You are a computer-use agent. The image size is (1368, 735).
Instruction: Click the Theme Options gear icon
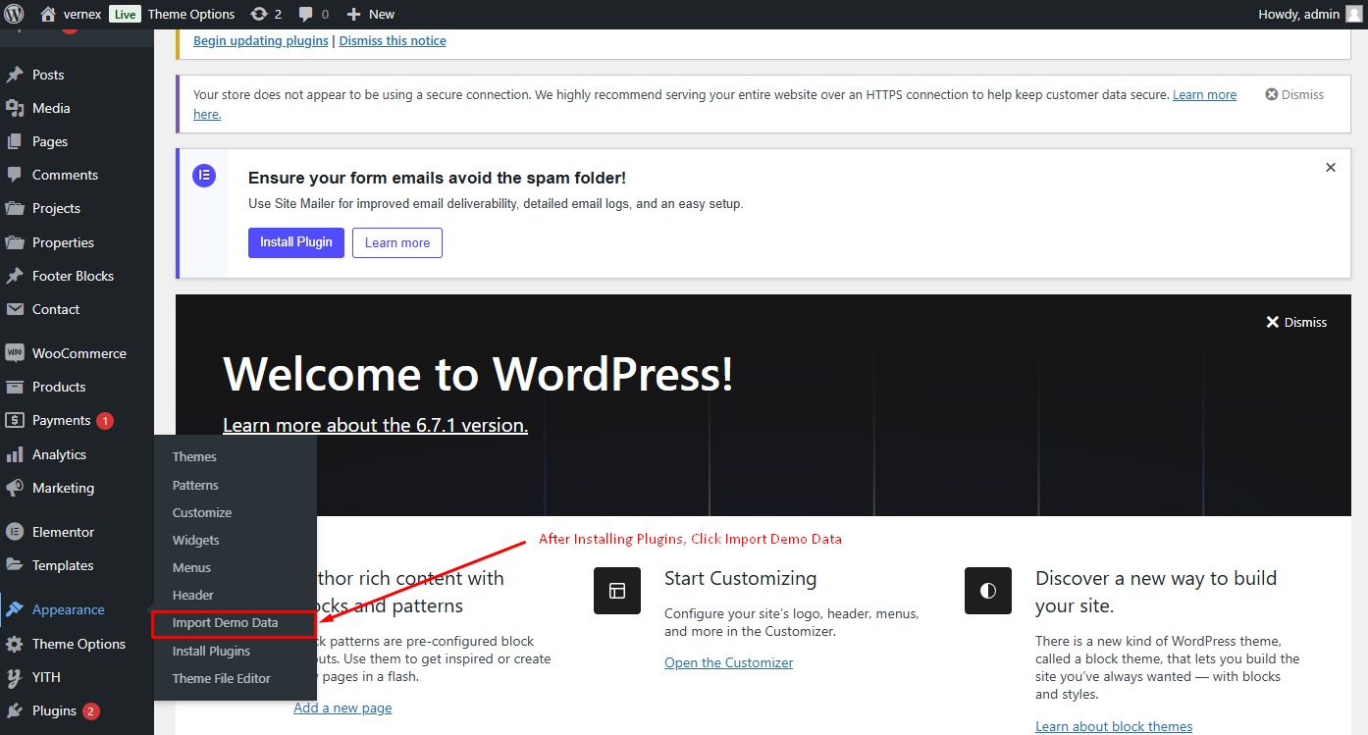point(15,644)
